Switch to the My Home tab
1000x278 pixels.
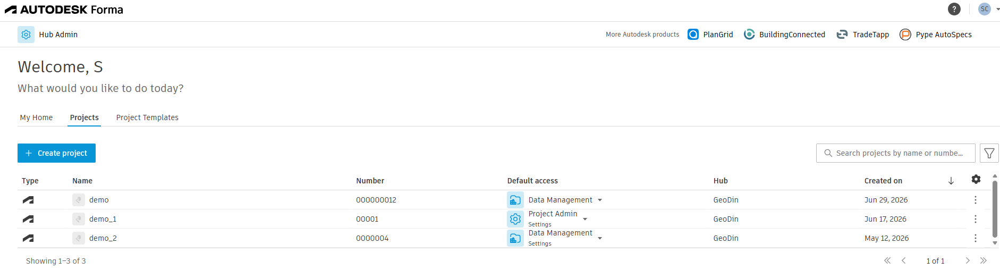point(36,117)
